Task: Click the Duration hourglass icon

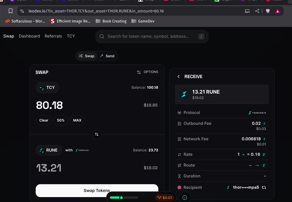Action: (179, 176)
